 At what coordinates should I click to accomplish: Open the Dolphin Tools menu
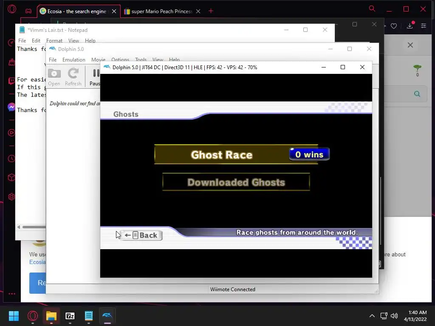tap(141, 59)
